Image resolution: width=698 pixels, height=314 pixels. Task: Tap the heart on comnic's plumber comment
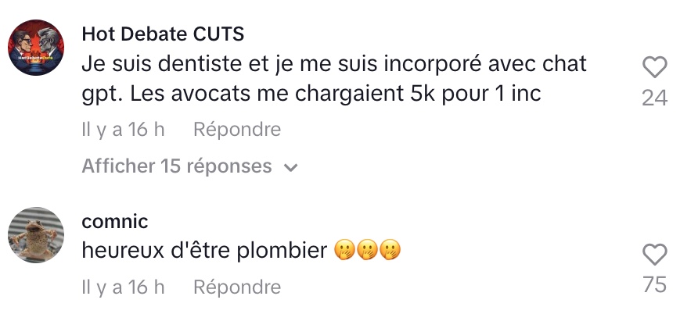(x=655, y=255)
